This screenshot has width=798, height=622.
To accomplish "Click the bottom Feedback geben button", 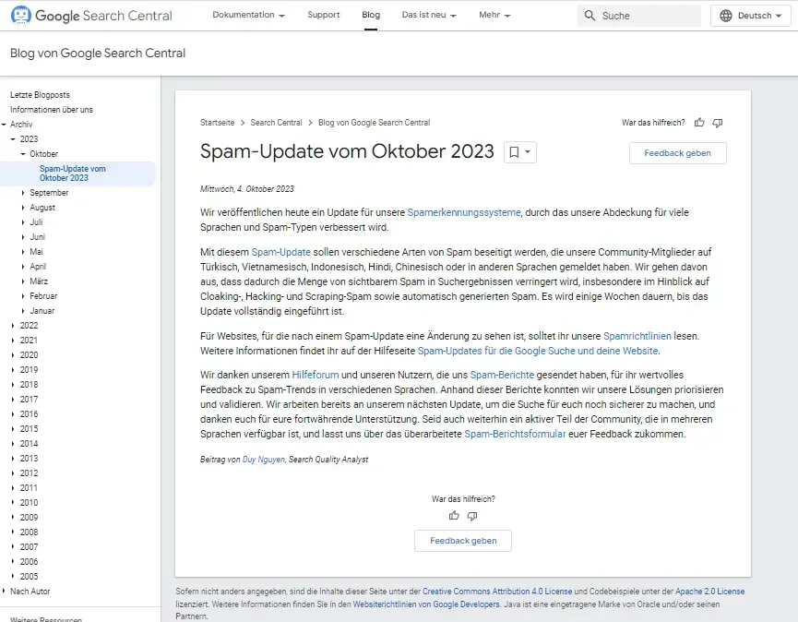I will pyautogui.click(x=463, y=541).
